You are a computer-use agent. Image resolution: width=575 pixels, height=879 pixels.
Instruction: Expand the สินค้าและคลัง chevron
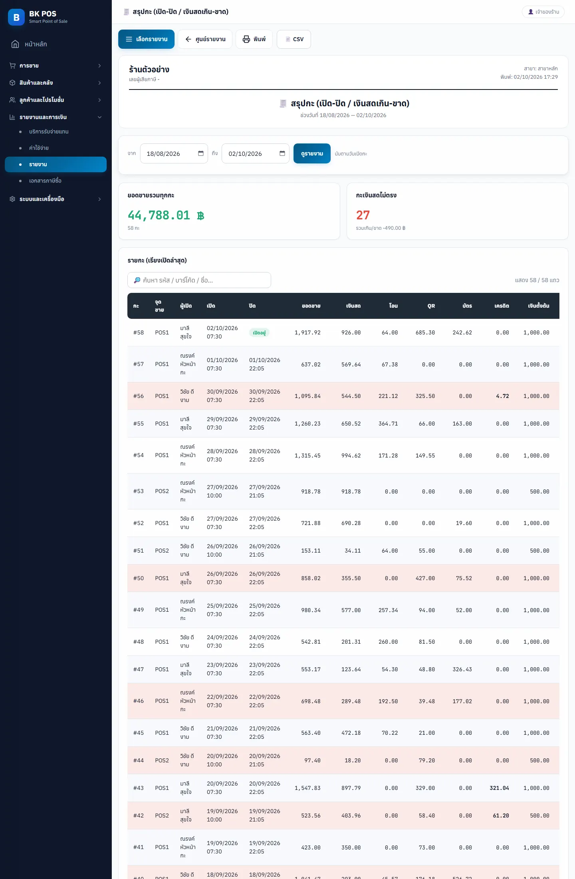(99, 83)
